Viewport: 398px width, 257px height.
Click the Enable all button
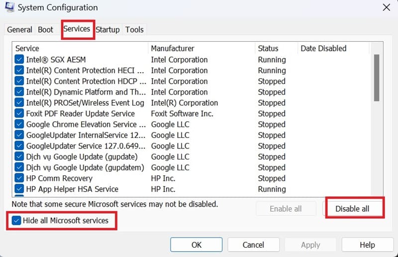[286, 209]
